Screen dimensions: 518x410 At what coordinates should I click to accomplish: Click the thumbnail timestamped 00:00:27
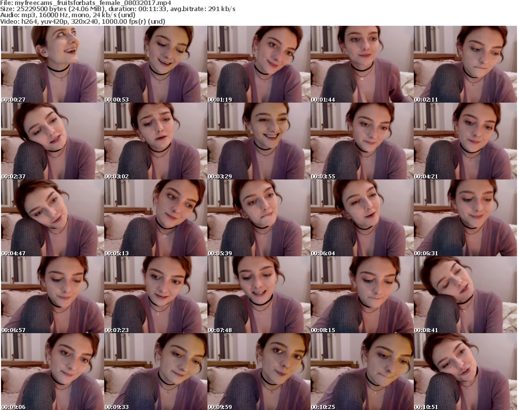click(x=52, y=64)
